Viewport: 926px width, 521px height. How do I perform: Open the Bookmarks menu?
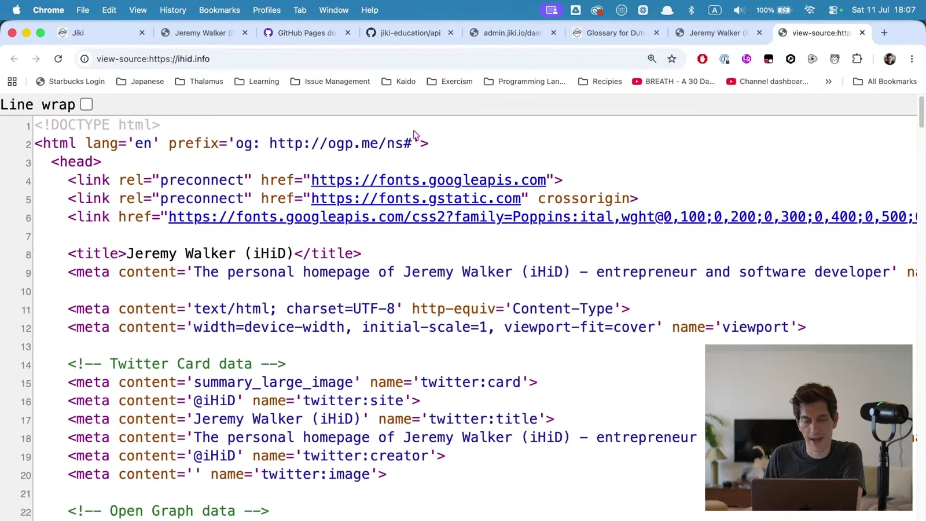(x=219, y=10)
